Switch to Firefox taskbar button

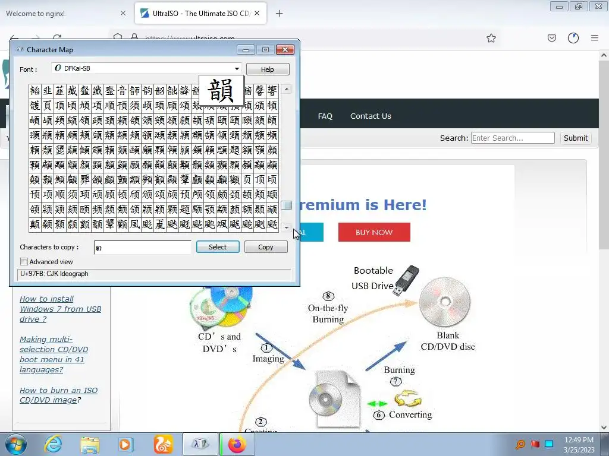point(237,444)
